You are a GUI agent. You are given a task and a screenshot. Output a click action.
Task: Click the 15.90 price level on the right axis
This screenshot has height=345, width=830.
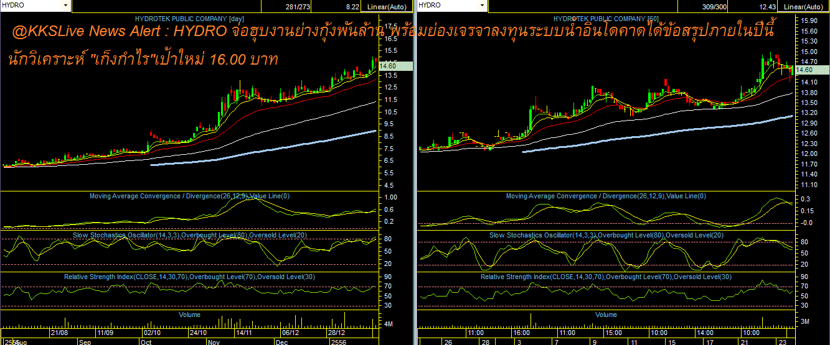(809, 21)
